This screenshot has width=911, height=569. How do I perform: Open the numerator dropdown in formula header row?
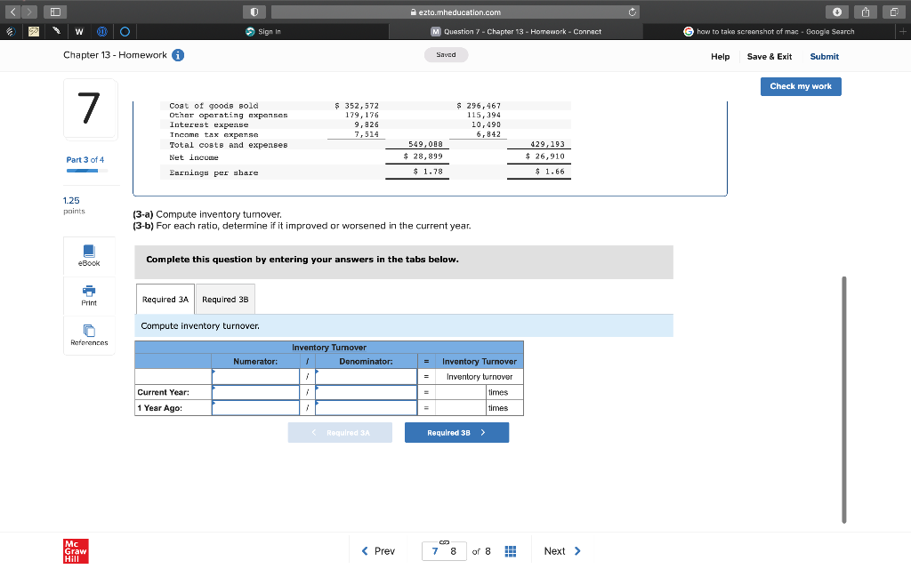coord(255,377)
